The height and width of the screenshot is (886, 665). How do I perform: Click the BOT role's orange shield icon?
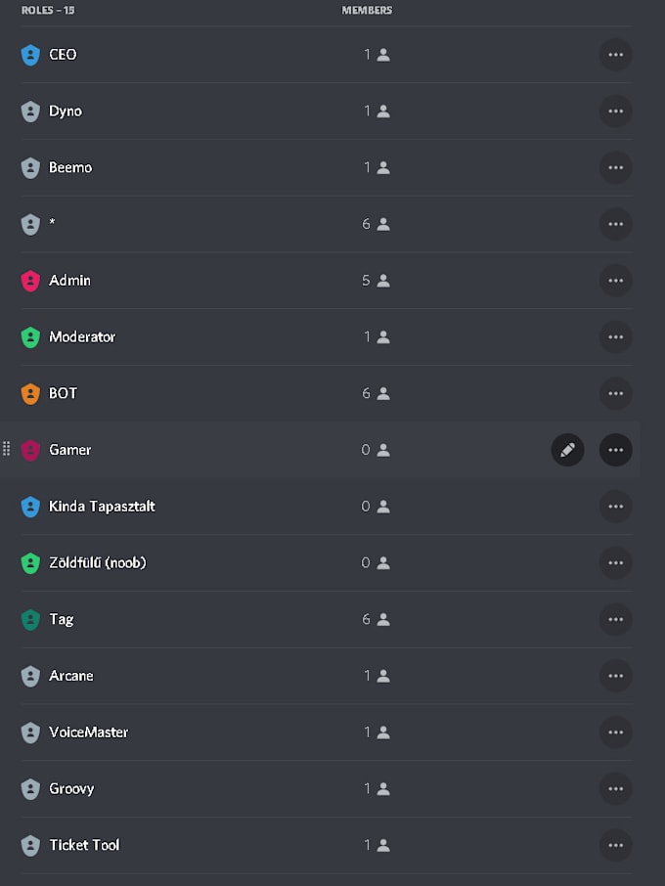tap(30, 393)
